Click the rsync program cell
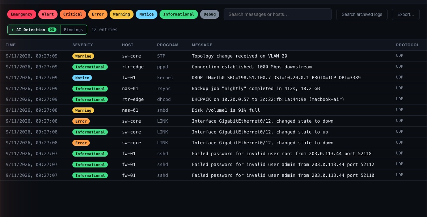 pos(164,89)
